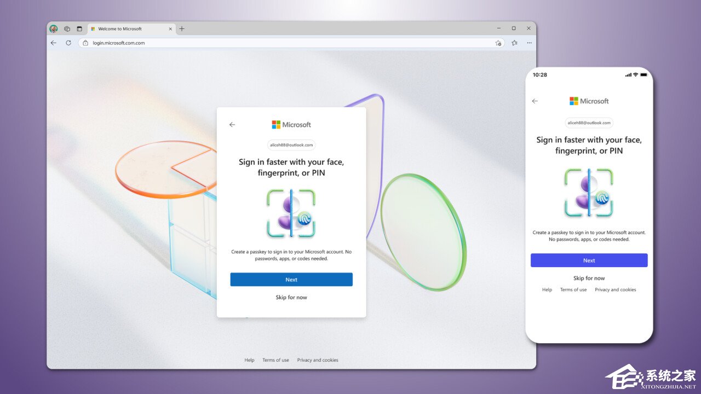Click the address bar showing login.microsoft.com.com
701x394 pixels.
click(274, 43)
